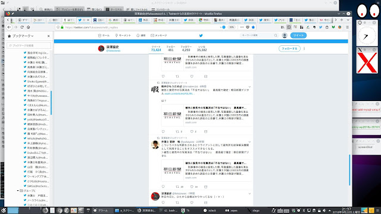The height and width of the screenshot is (214, 381).
Task: Open the Firefox home page icon
Action: [28, 27]
